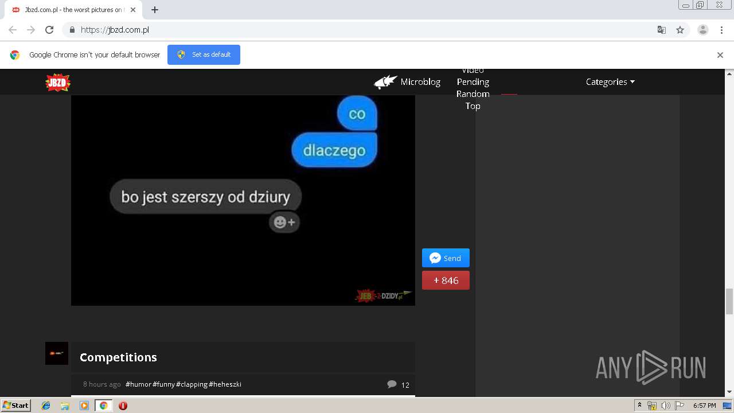Screen dimensions: 734x413
Task: Open the 12 comments bubble
Action: tap(398, 384)
